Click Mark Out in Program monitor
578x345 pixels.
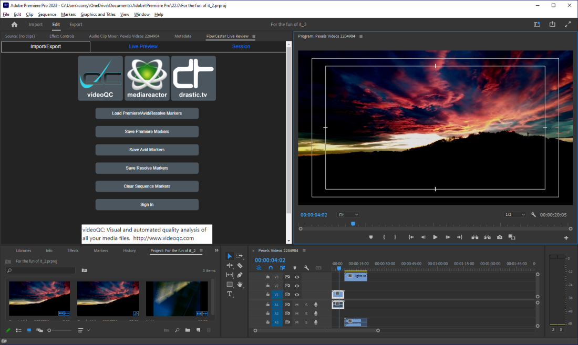395,237
